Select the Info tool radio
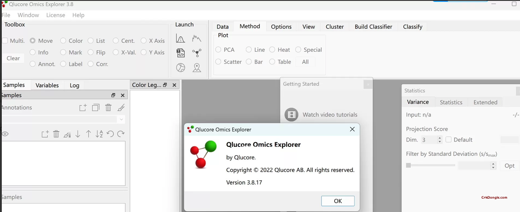Image resolution: width=520 pixels, height=212 pixels. [33, 52]
